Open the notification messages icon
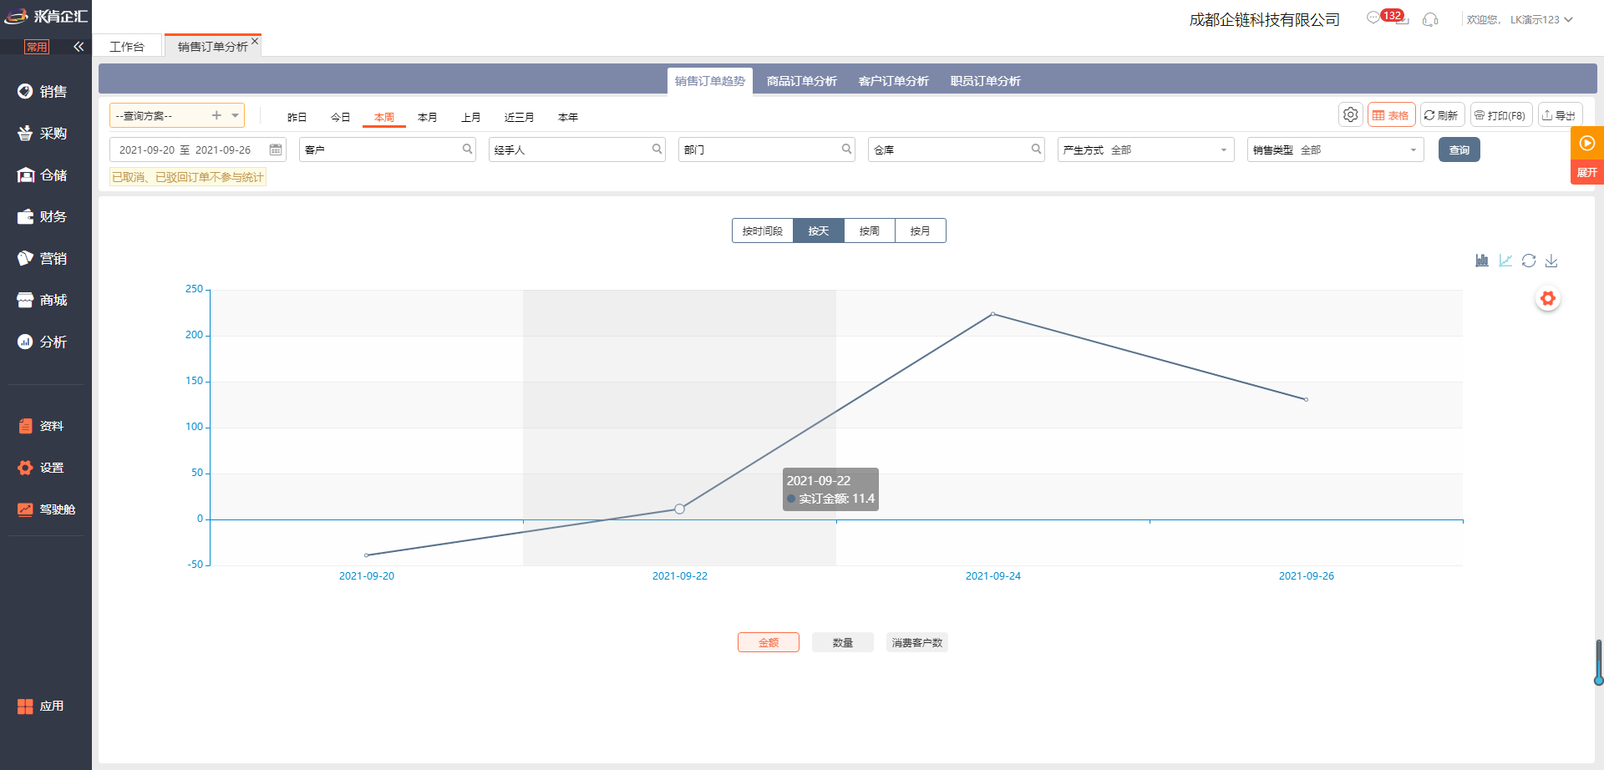The image size is (1604, 770). point(1374,18)
